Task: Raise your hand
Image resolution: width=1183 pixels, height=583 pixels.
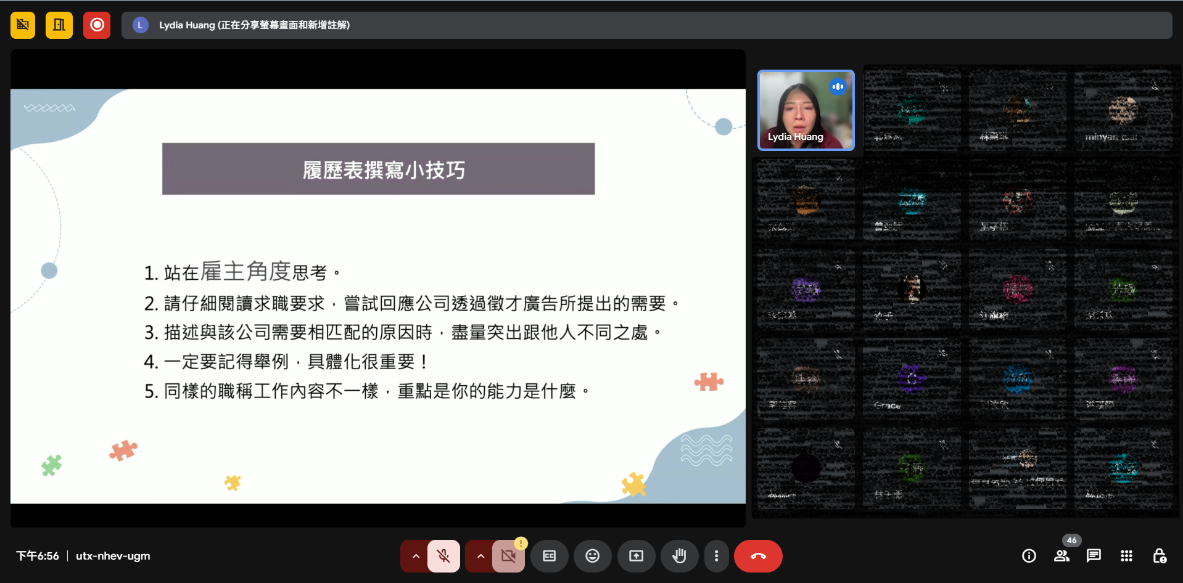Action: (679, 556)
